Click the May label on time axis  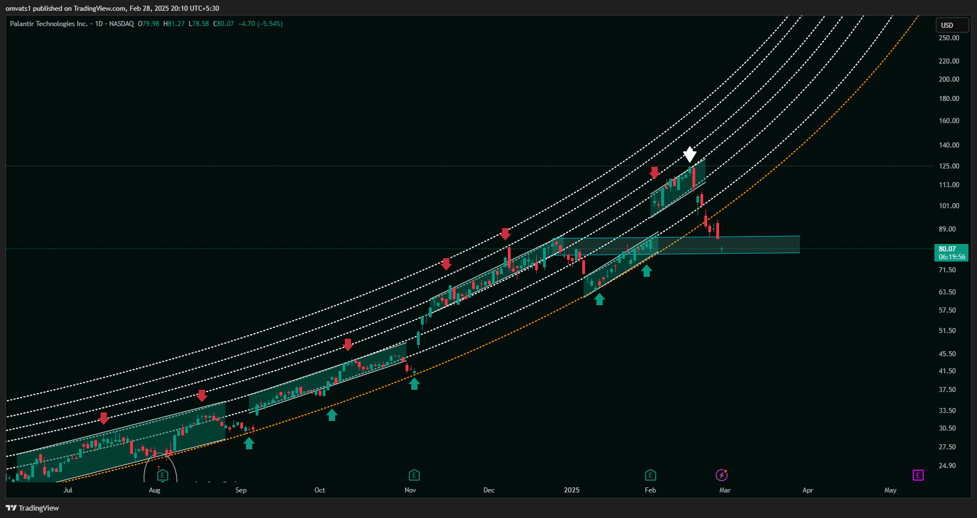pos(890,490)
